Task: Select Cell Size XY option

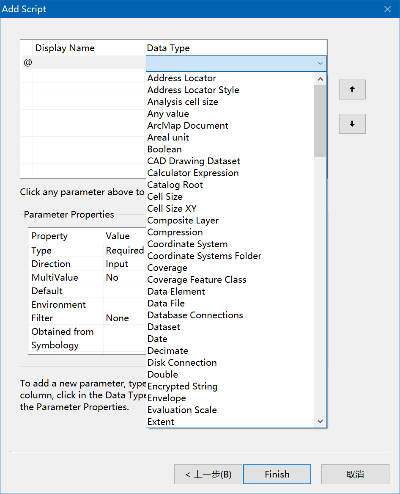Action: [230, 209]
